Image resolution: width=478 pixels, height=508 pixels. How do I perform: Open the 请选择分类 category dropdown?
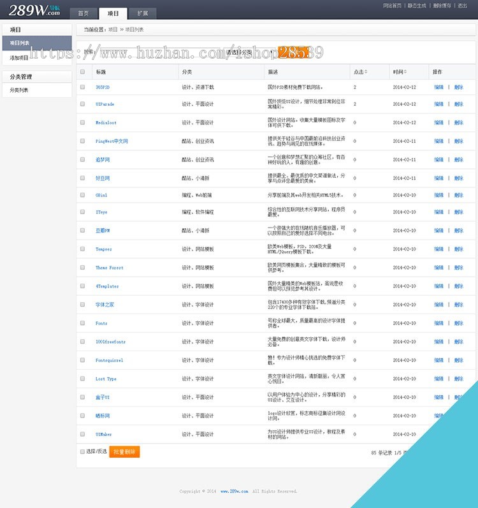coord(249,52)
